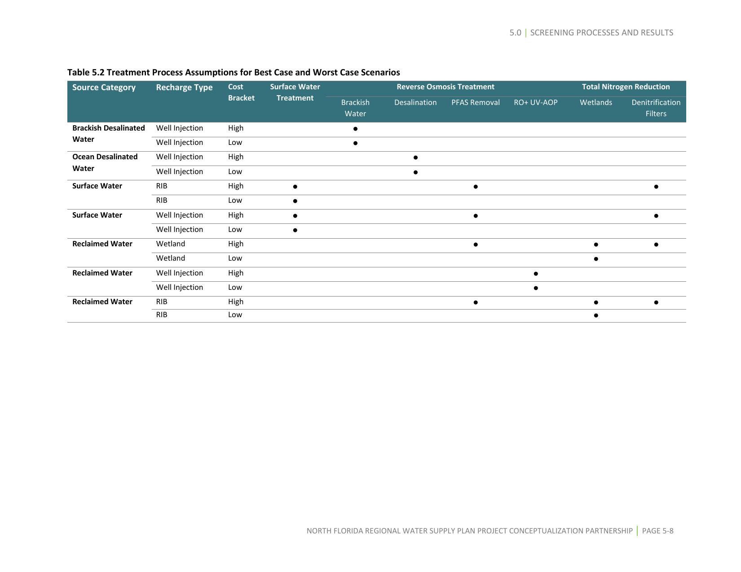Select the footer text showing Page 5-8
This screenshot has width=741, height=572.
658,530
